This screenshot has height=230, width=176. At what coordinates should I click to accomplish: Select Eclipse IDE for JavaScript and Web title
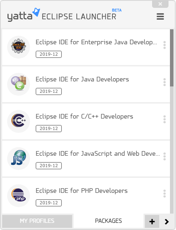(98, 154)
